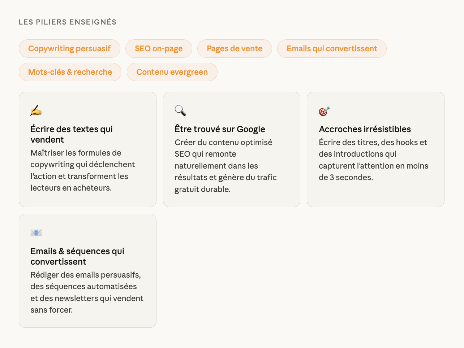Screen dimensions: 464x348
Task: Click the description about contenu optimisé SEO
Action: pos(225,166)
